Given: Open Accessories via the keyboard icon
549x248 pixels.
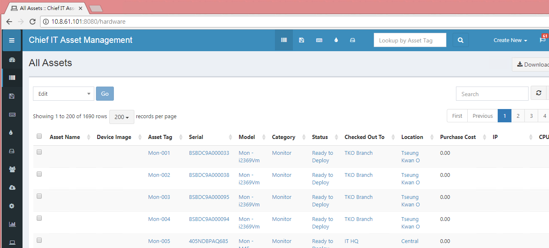Looking at the screenshot, I should (319, 40).
